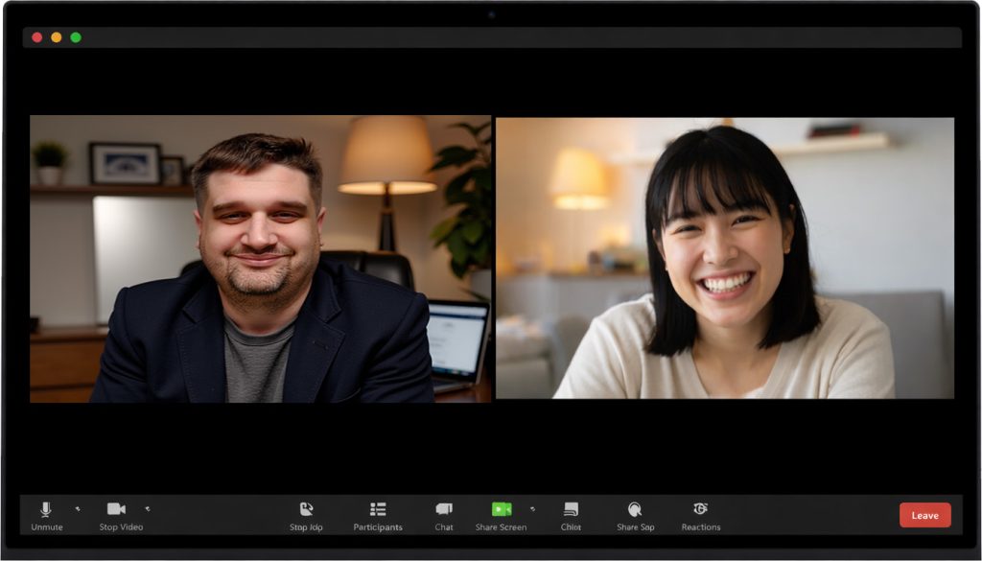This screenshot has height=561, width=982.
Task: Click the window title bar
Action: pyautogui.click(x=491, y=37)
